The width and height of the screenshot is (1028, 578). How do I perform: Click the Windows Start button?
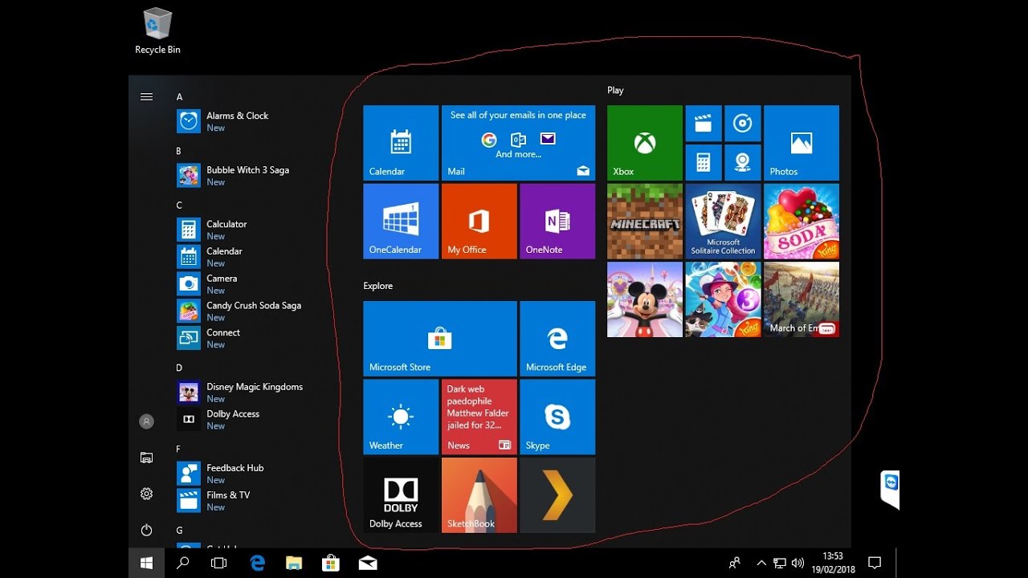point(146,564)
